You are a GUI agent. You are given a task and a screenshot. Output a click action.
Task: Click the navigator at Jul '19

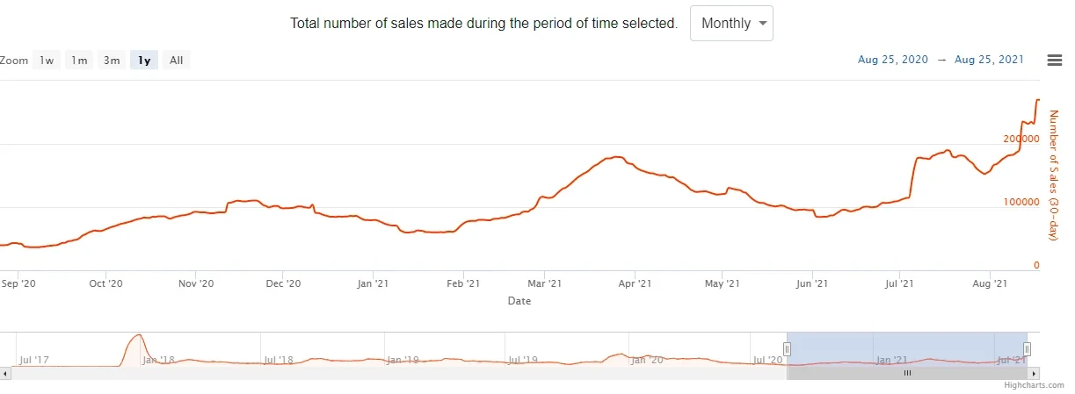522,359
